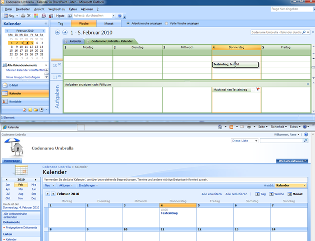Screen dimensions: 315x241
Task: Click the Outlook toolbar blue help icon
Action: click(x=120, y=16)
